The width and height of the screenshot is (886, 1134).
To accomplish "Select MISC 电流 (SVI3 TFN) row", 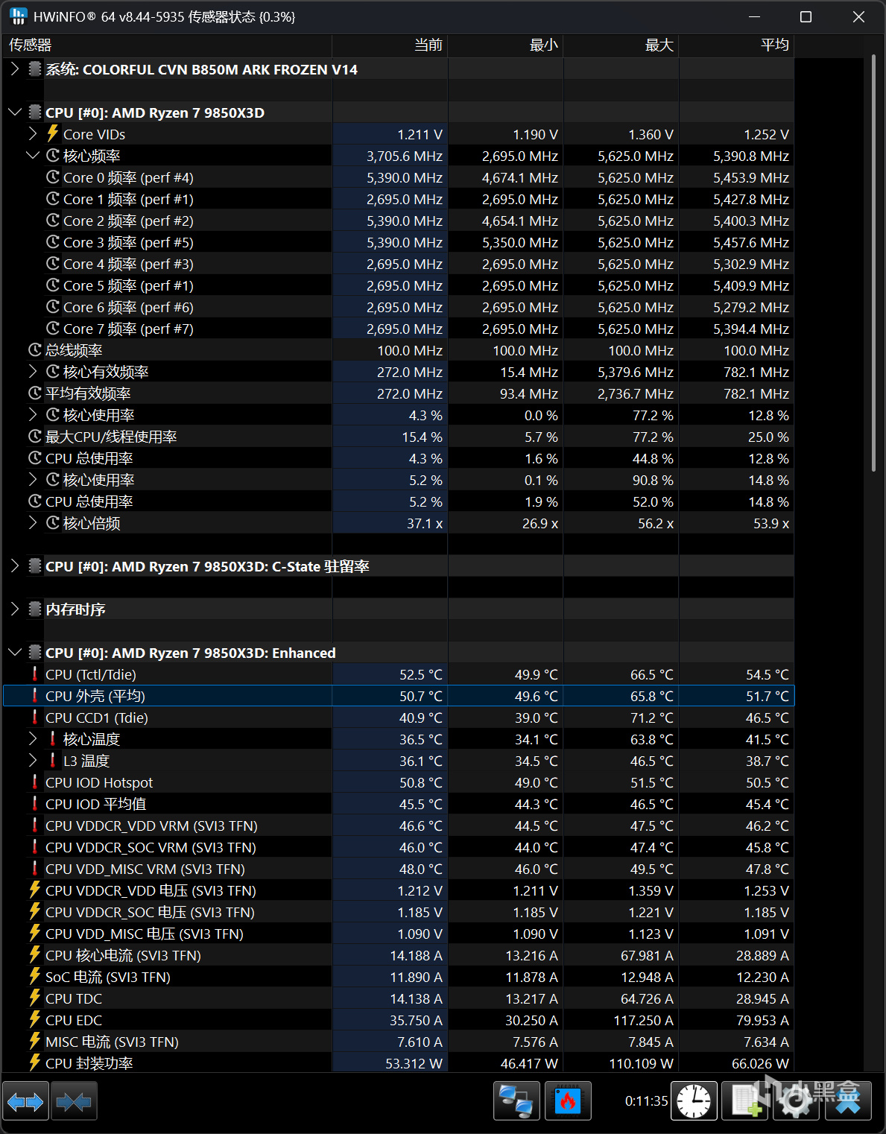I will click(x=399, y=1042).
